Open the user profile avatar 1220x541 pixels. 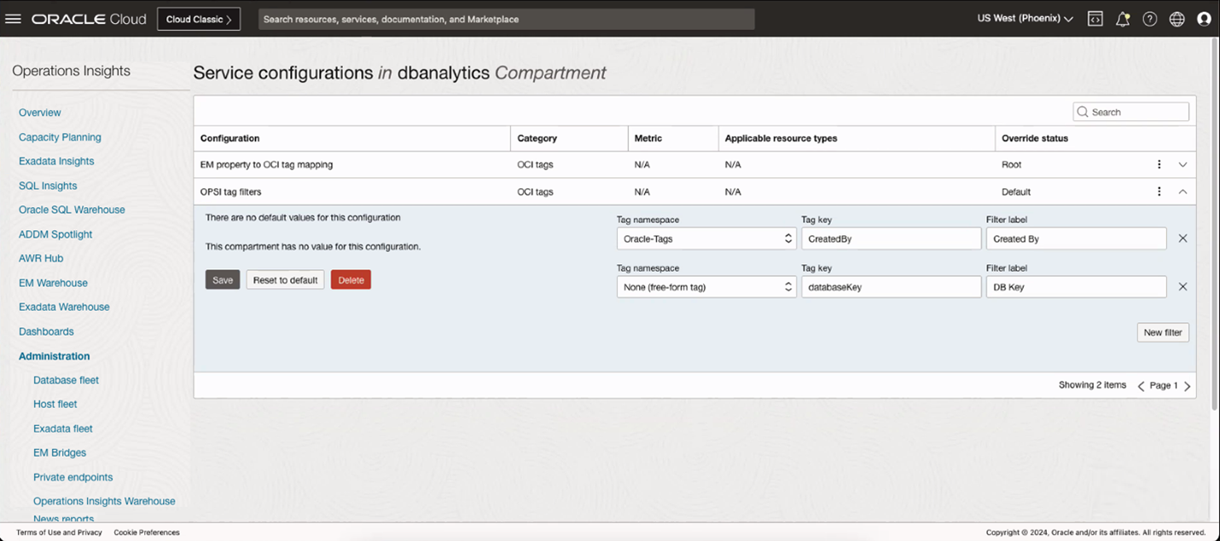[1204, 19]
